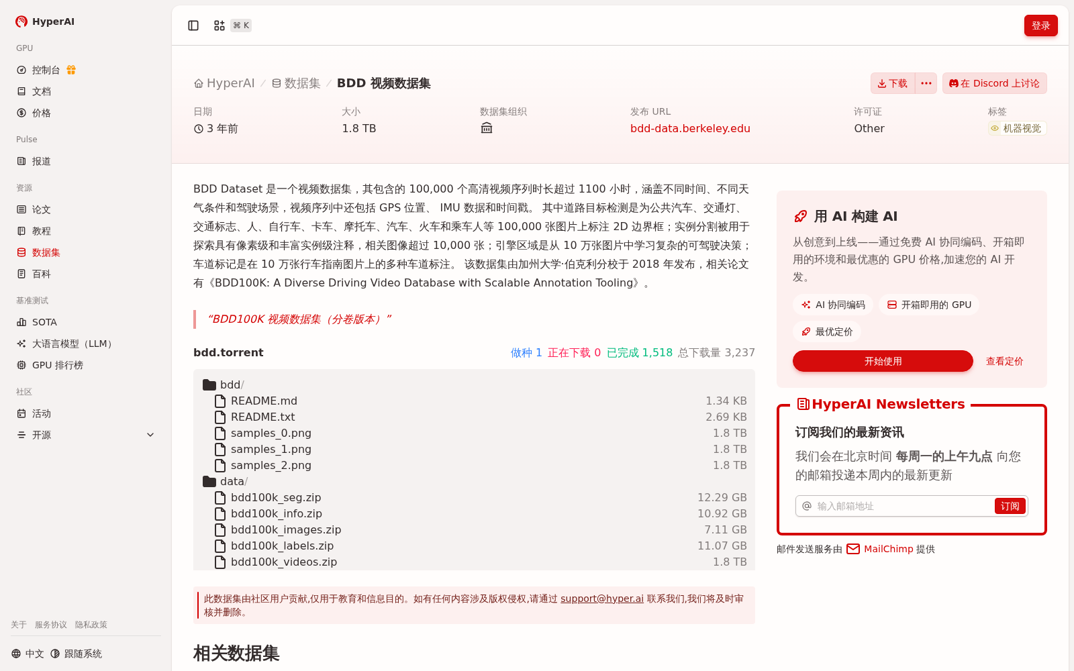Select samples_2.png file row
This screenshot has width=1074, height=671.
(x=474, y=465)
